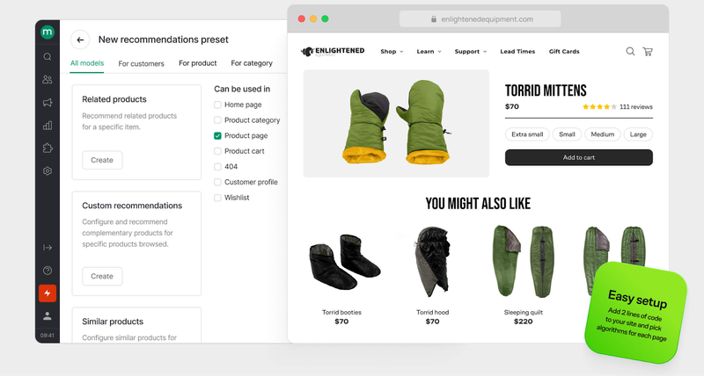Viewport: 704px width, 376px height.
Task: Expand the Learn dropdown menu
Action: pyautogui.click(x=429, y=52)
